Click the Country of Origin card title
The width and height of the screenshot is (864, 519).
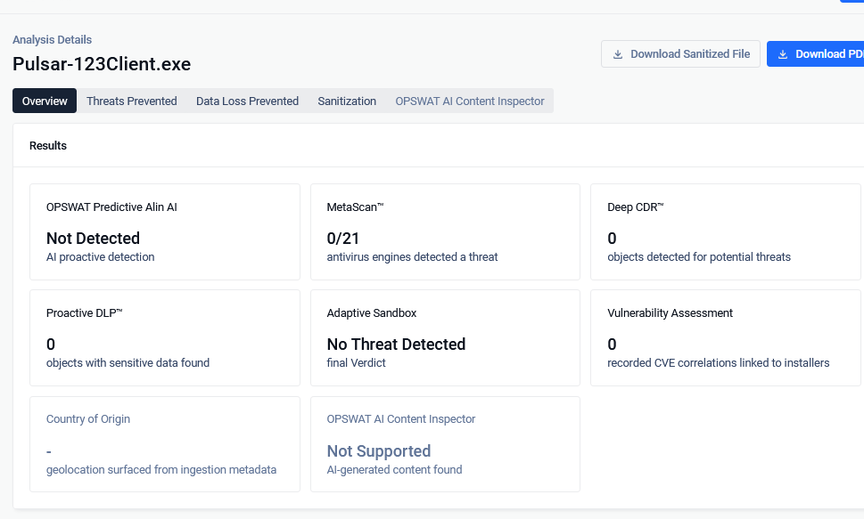coord(88,418)
